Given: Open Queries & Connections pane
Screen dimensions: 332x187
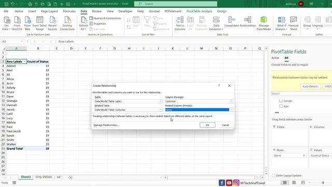Looking at the screenshot, I should coord(105,18).
